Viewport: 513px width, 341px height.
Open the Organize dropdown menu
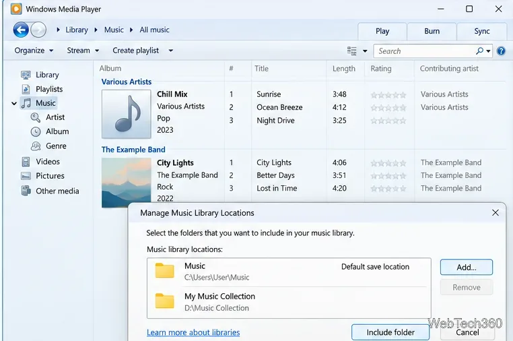point(34,51)
